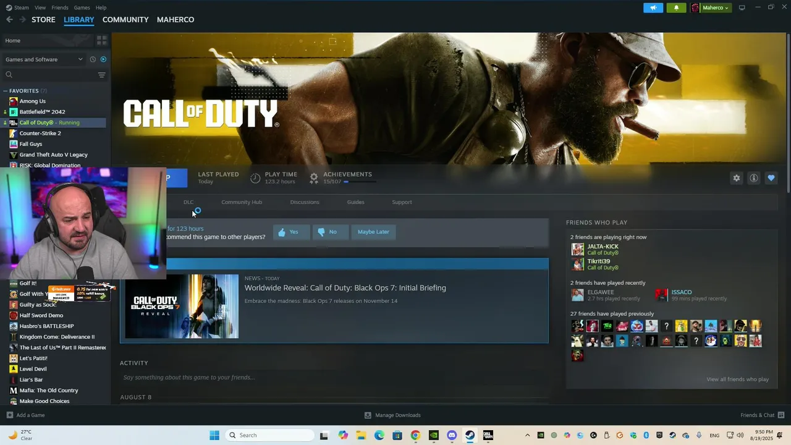Expand the Maherco account dropdown
791x445 pixels.
click(x=711, y=7)
